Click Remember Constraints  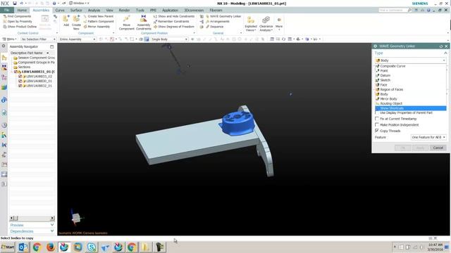click(x=171, y=22)
